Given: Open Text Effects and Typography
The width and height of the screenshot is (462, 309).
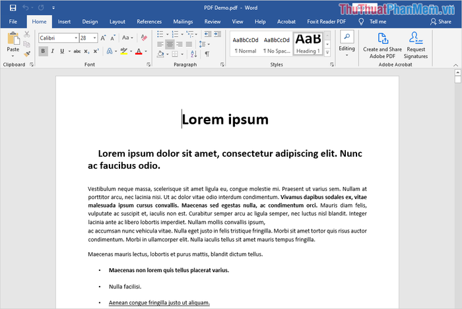Looking at the screenshot, I should pos(110,51).
